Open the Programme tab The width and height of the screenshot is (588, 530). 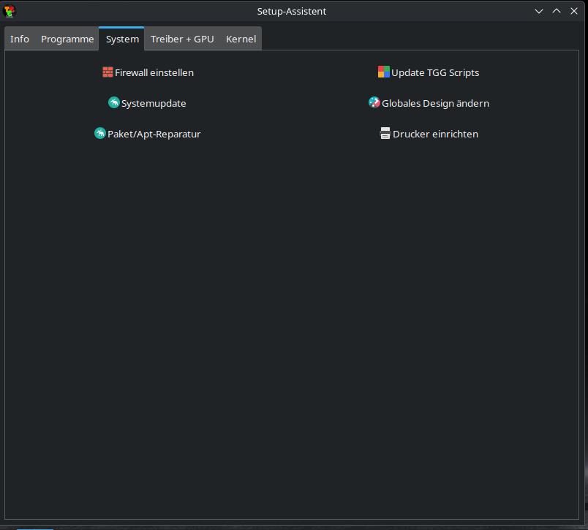[x=67, y=39]
